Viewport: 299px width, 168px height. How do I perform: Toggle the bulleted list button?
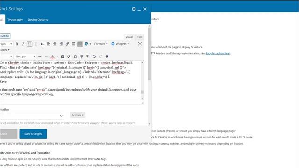[x=29, y=44]
